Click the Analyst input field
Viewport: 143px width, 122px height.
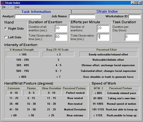click(28, 16)
